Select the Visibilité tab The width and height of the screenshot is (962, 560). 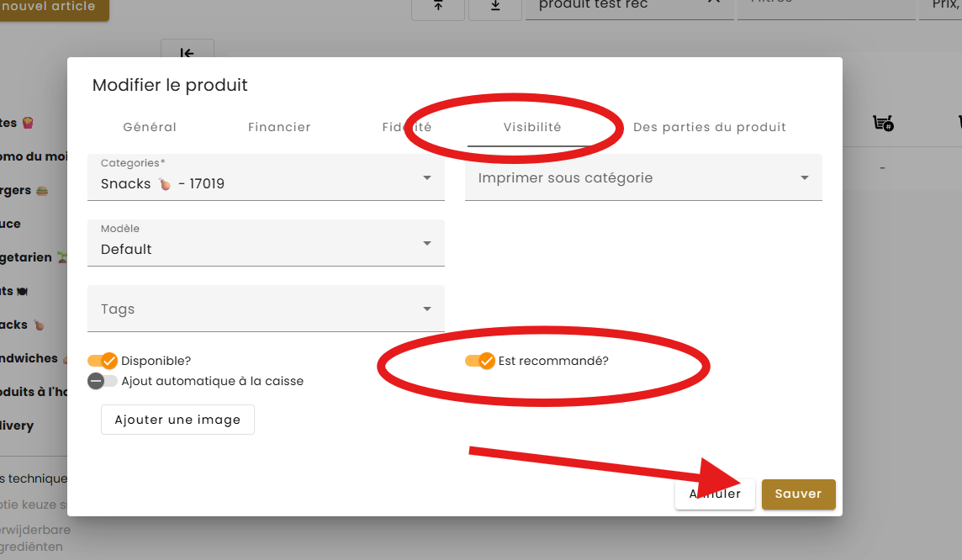532,127
